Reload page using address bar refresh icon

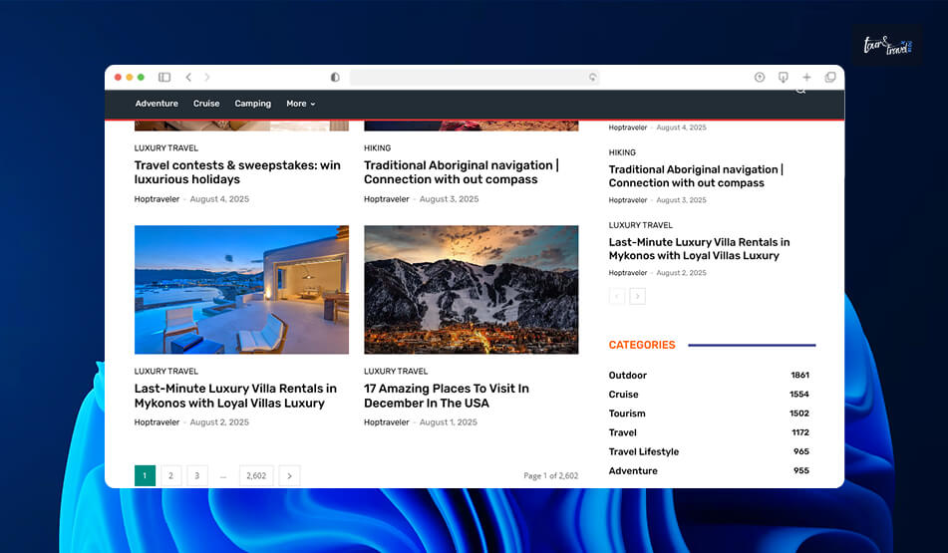point(592,77)
